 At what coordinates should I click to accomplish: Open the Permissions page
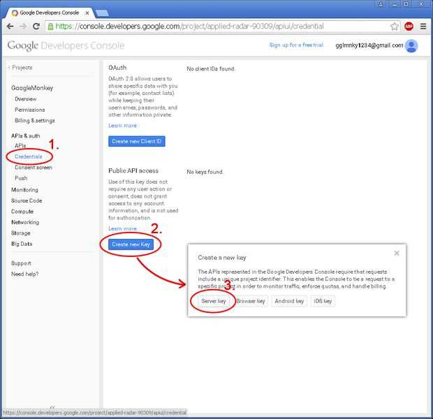coord(30,110)
